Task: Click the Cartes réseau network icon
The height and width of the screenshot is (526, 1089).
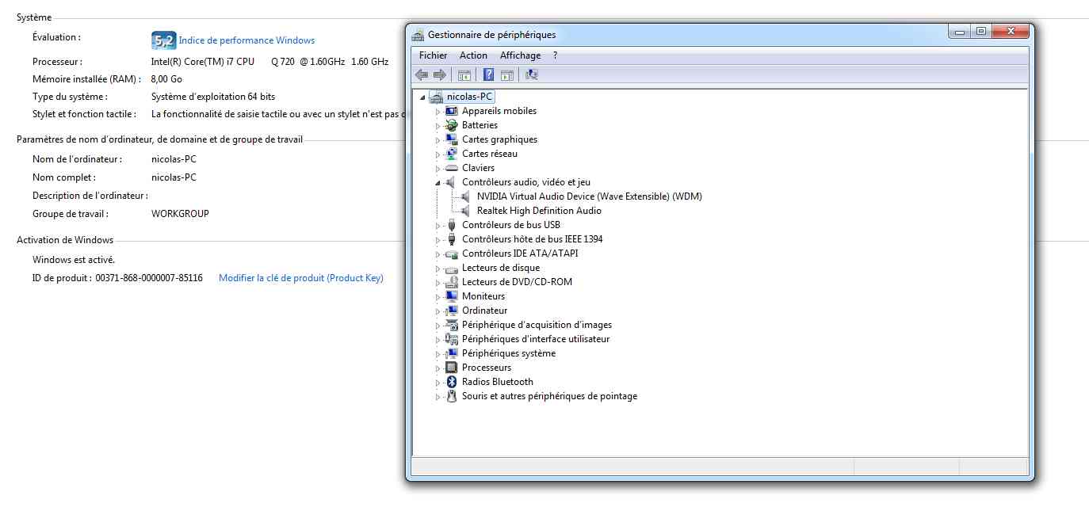Action: click(452, 154)
